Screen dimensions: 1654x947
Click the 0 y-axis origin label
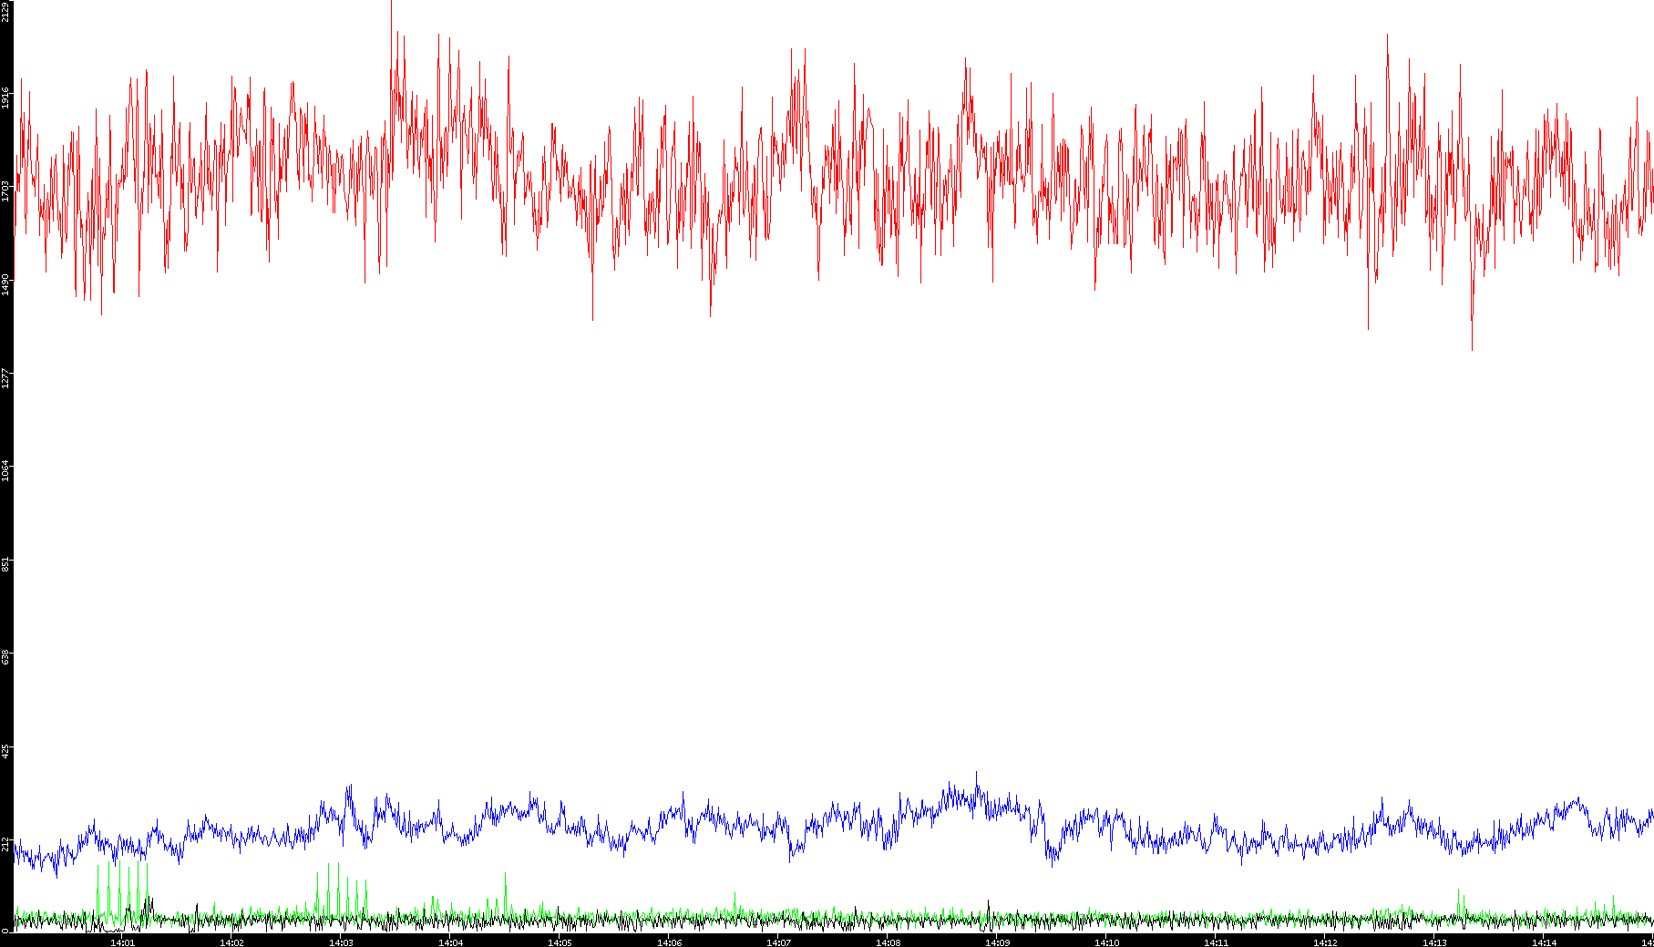[5, 930]
